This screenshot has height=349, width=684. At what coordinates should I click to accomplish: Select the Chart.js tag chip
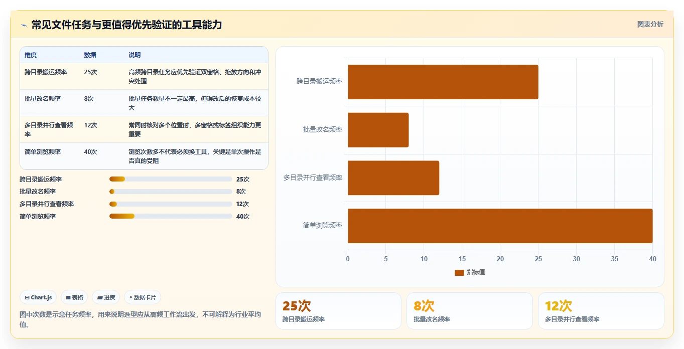[39, 297]
